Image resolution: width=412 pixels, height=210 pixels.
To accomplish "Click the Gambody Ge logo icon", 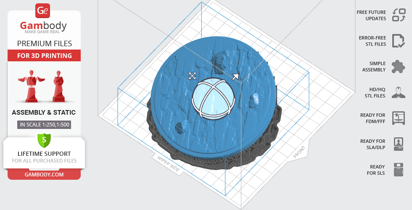I will [43, 10].
